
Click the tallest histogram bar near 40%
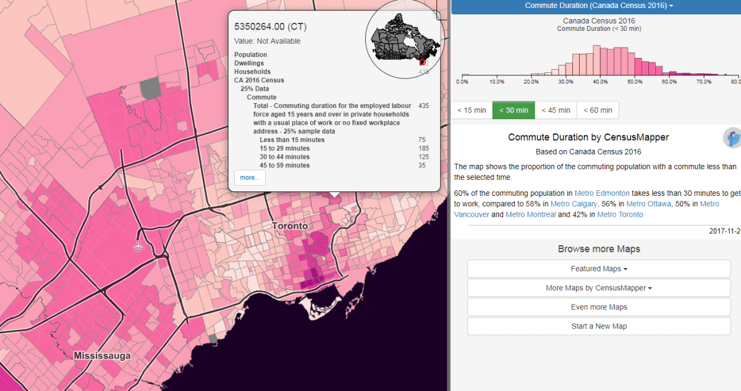(x=596, y=61)
